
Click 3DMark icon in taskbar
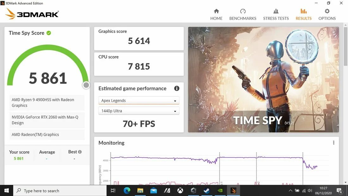click(x=233, y=191)
